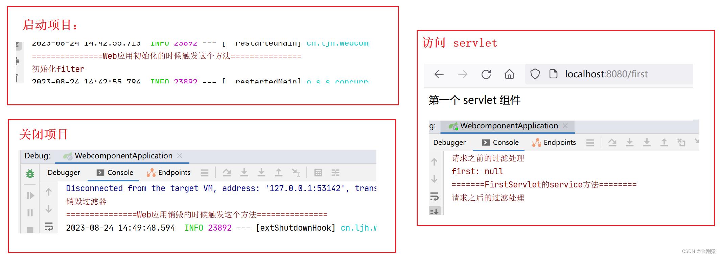The width and height of the screenshot is (721, 257).
Task: Click Step Into icon in servlet-access debug toolbar
Action: tap(629, 143)
